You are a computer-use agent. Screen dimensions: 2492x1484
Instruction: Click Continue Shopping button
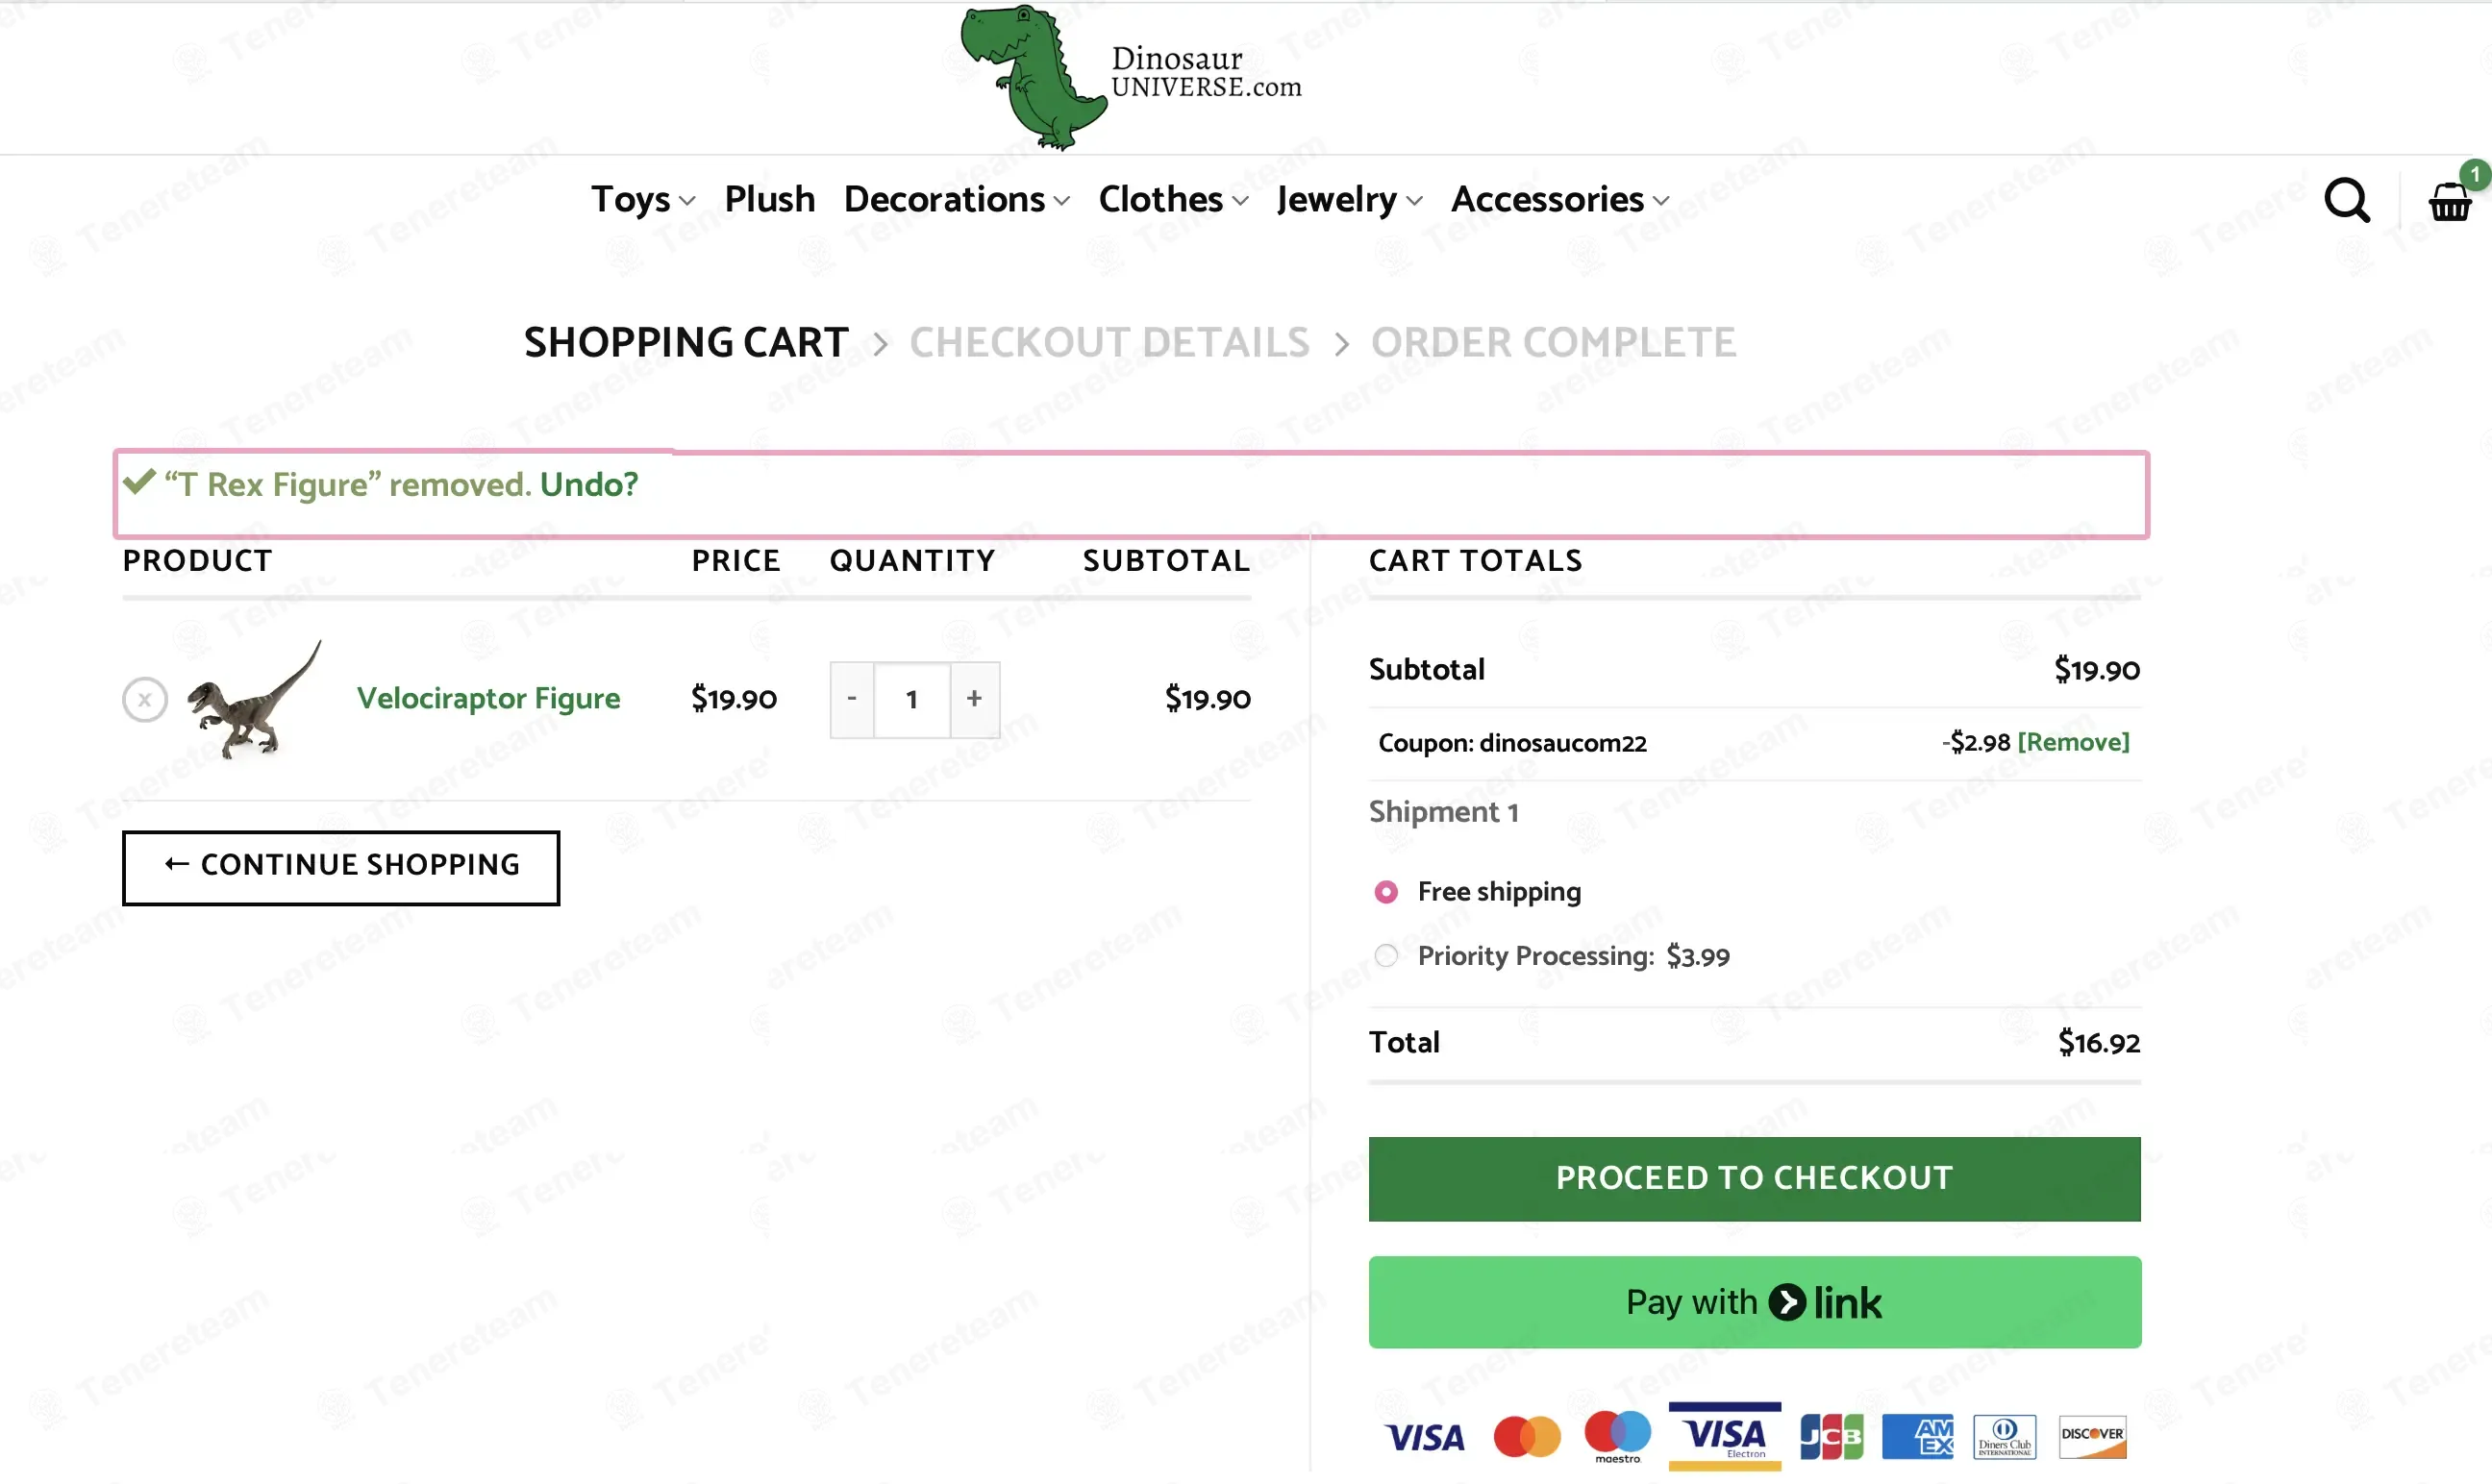(340, 867)
